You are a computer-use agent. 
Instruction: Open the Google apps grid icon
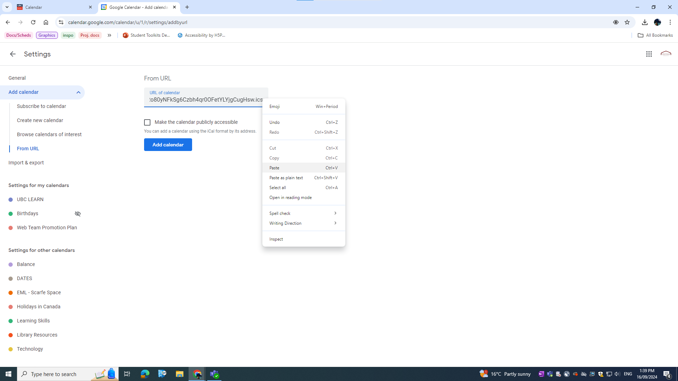click(649, 54)
